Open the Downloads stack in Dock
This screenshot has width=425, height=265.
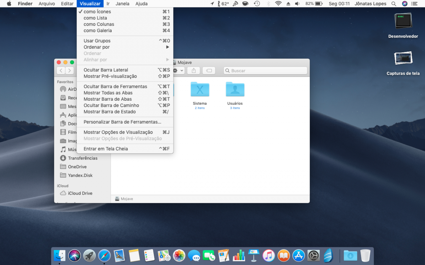(x=350, y=255)
